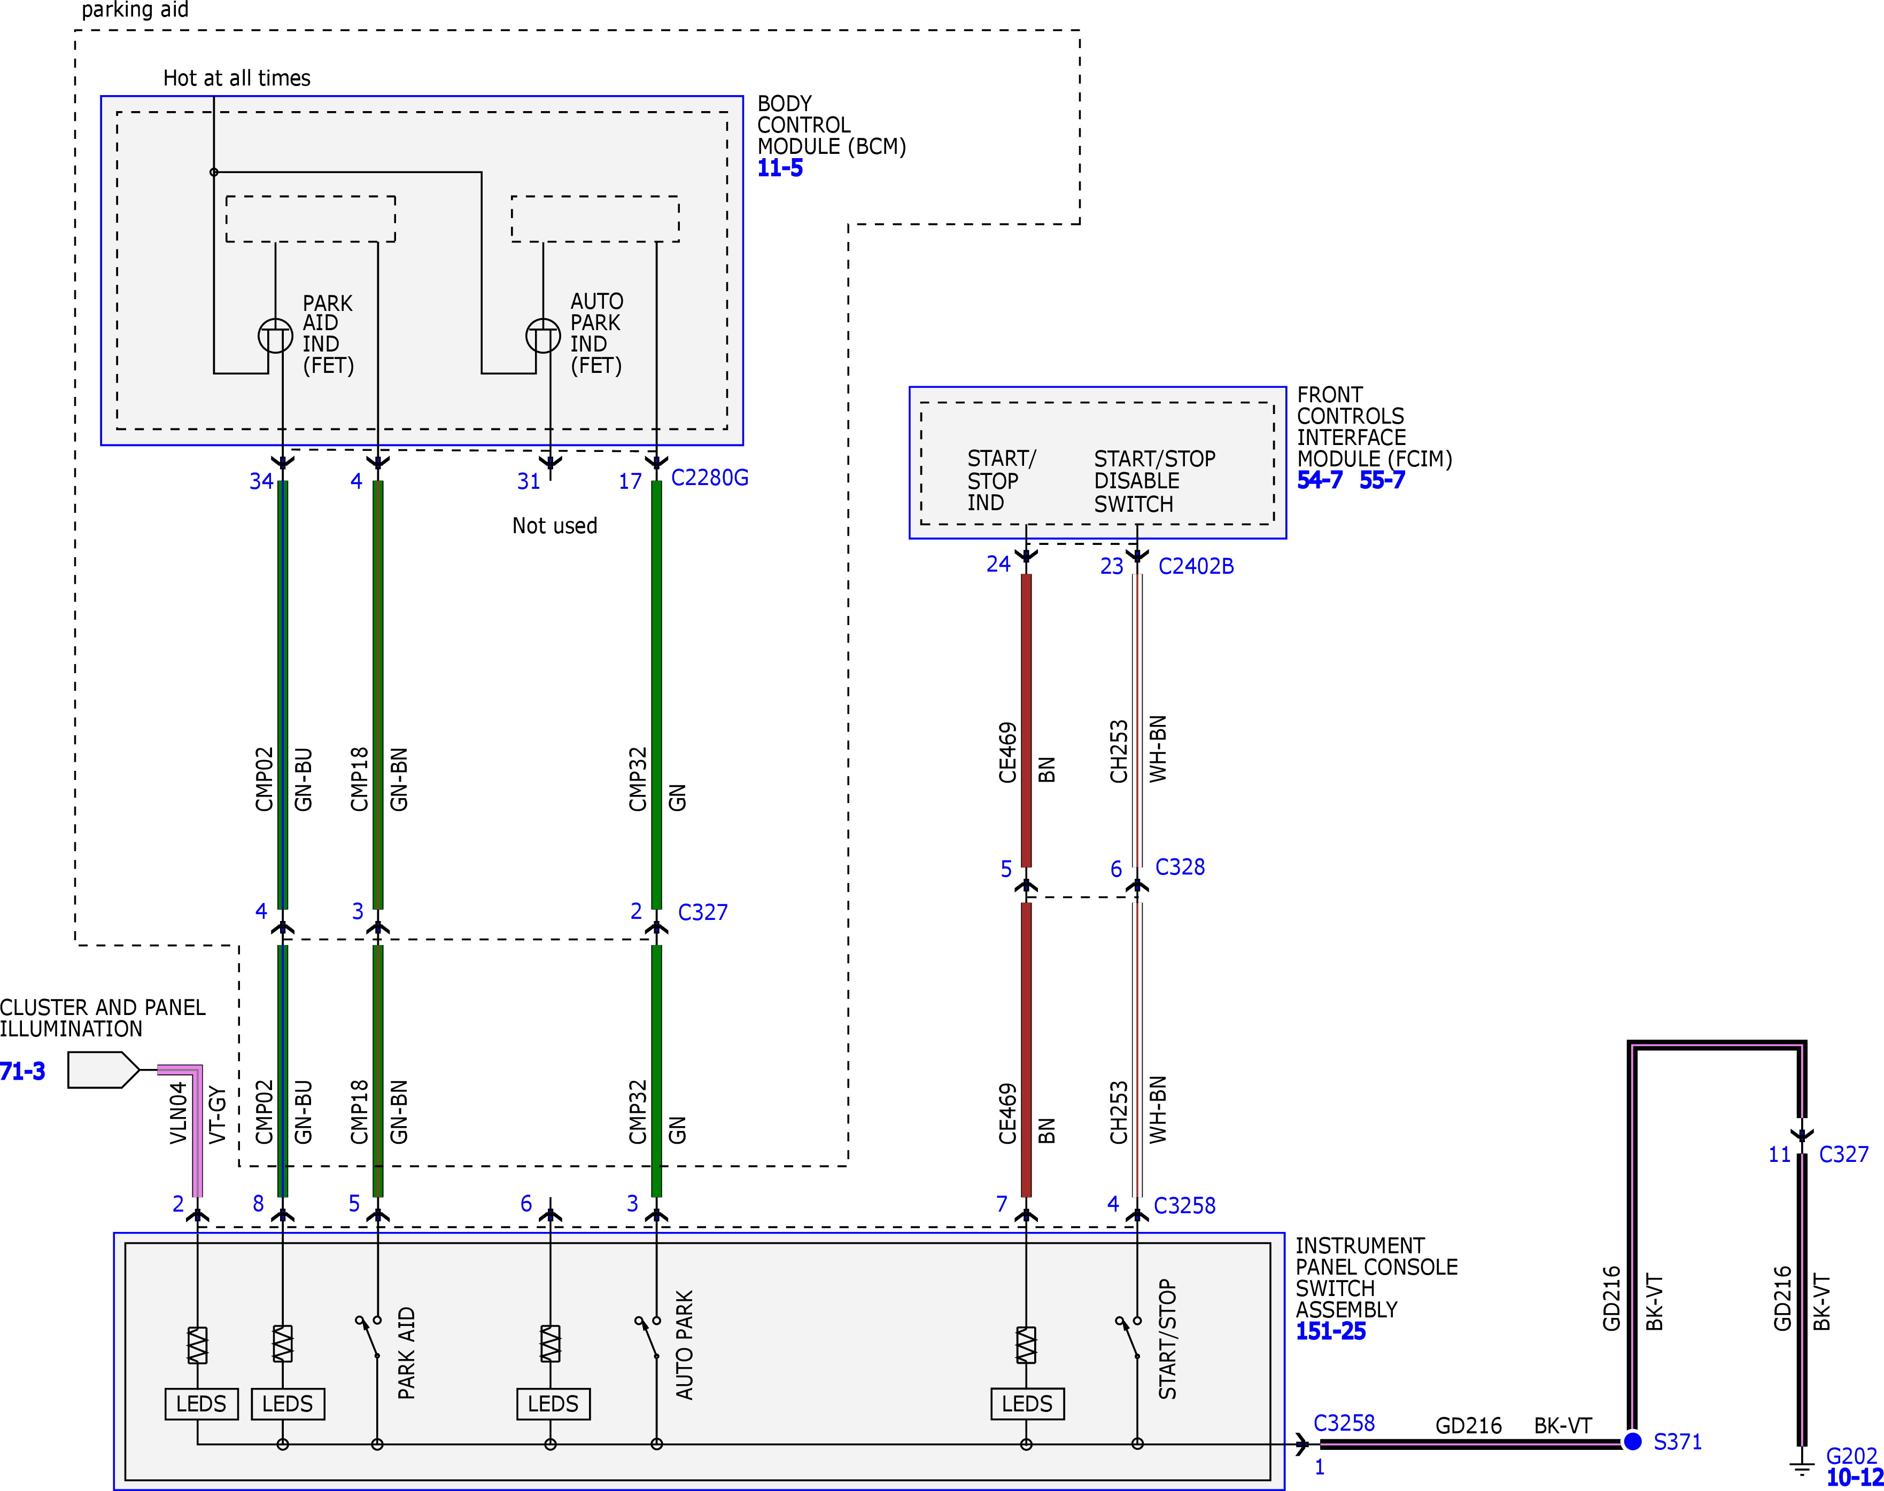Select the BODY CONTROL MODULE (BCM) label
Viewport: 1884px width, 1491px height.
tap(832, 125)
